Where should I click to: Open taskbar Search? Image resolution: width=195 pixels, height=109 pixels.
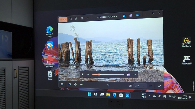[96, 94]
